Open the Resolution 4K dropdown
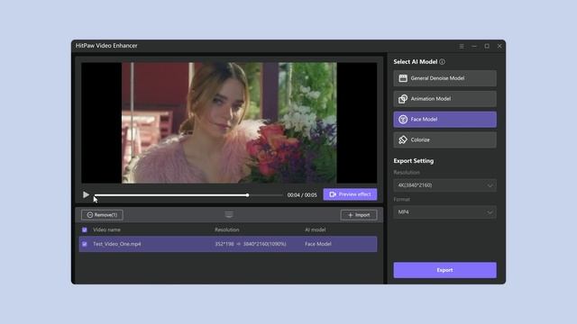 coord(444,185)
